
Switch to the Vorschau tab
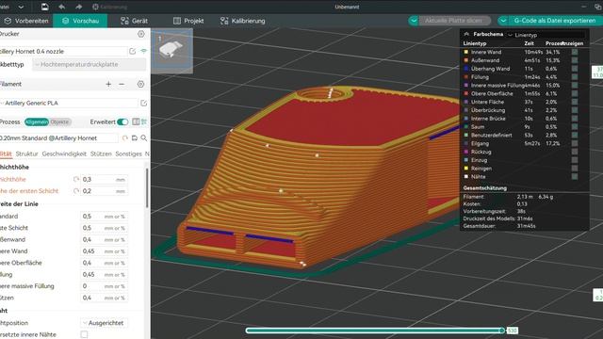(80, 21)
